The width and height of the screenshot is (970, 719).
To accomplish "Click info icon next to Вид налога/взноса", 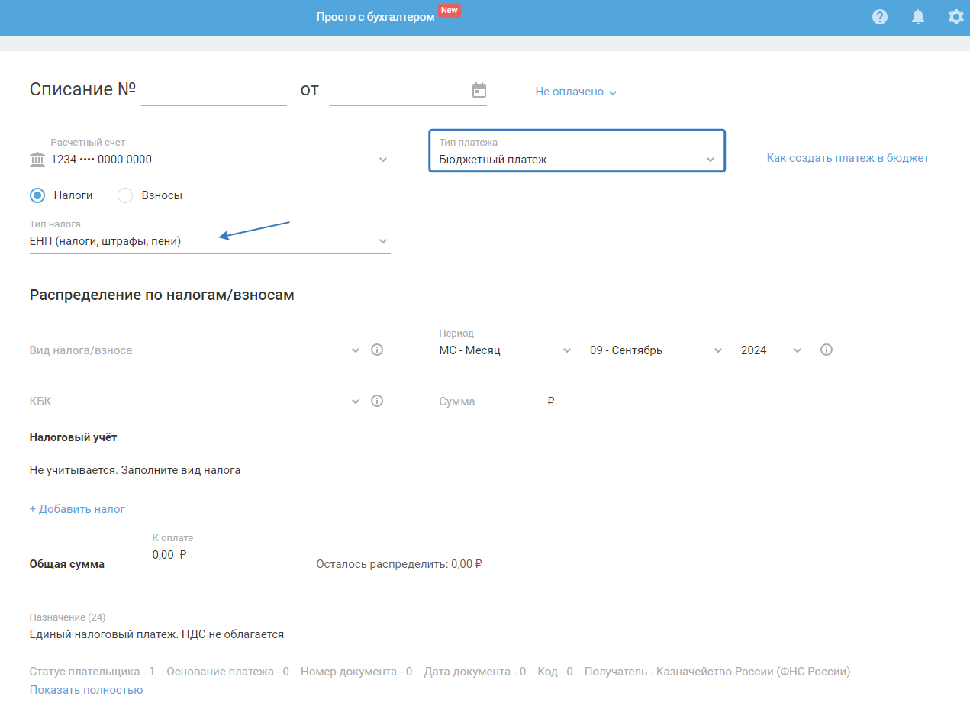I will click(x=376, y=350).
